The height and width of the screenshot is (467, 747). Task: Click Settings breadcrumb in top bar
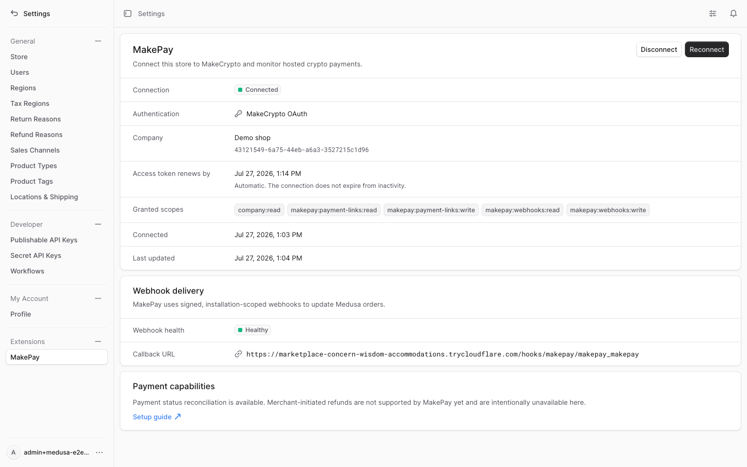click(x=151, y=13)
